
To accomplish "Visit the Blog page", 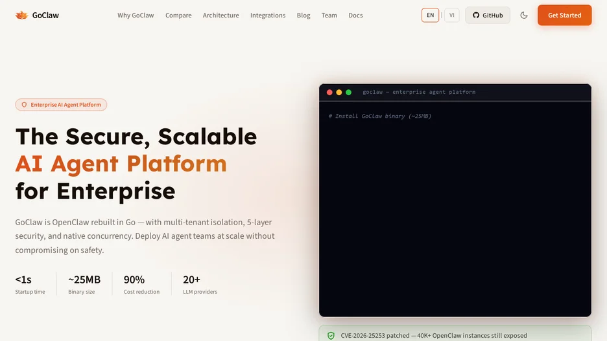I will pos(303,16).
